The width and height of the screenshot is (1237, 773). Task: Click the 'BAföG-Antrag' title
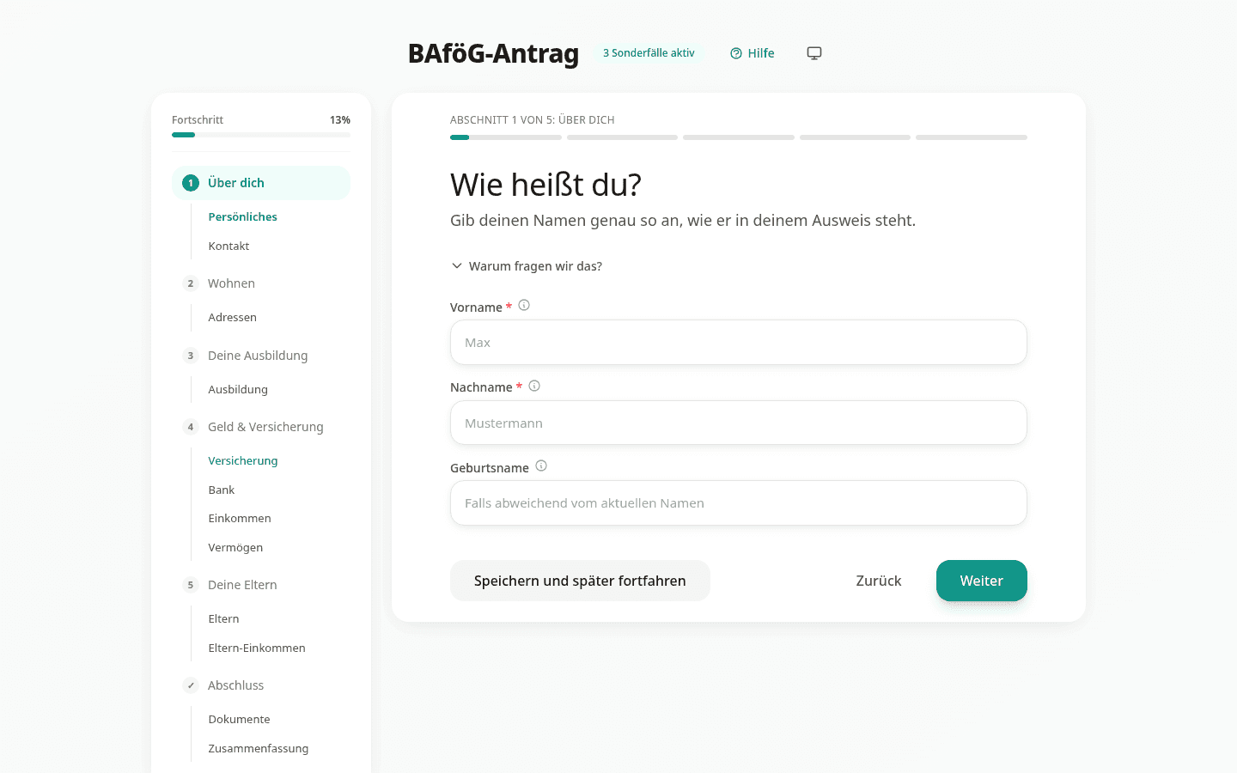click(493, 53)
